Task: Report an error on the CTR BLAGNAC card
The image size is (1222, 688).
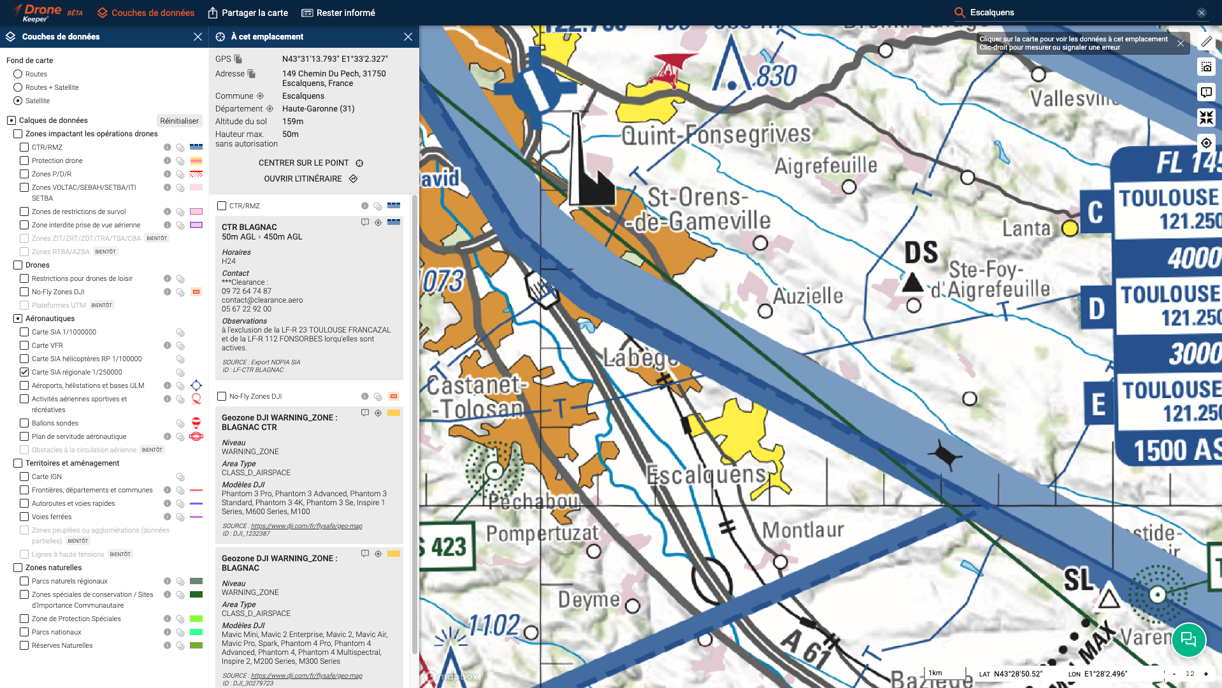Action: click(x=365, y=222)
